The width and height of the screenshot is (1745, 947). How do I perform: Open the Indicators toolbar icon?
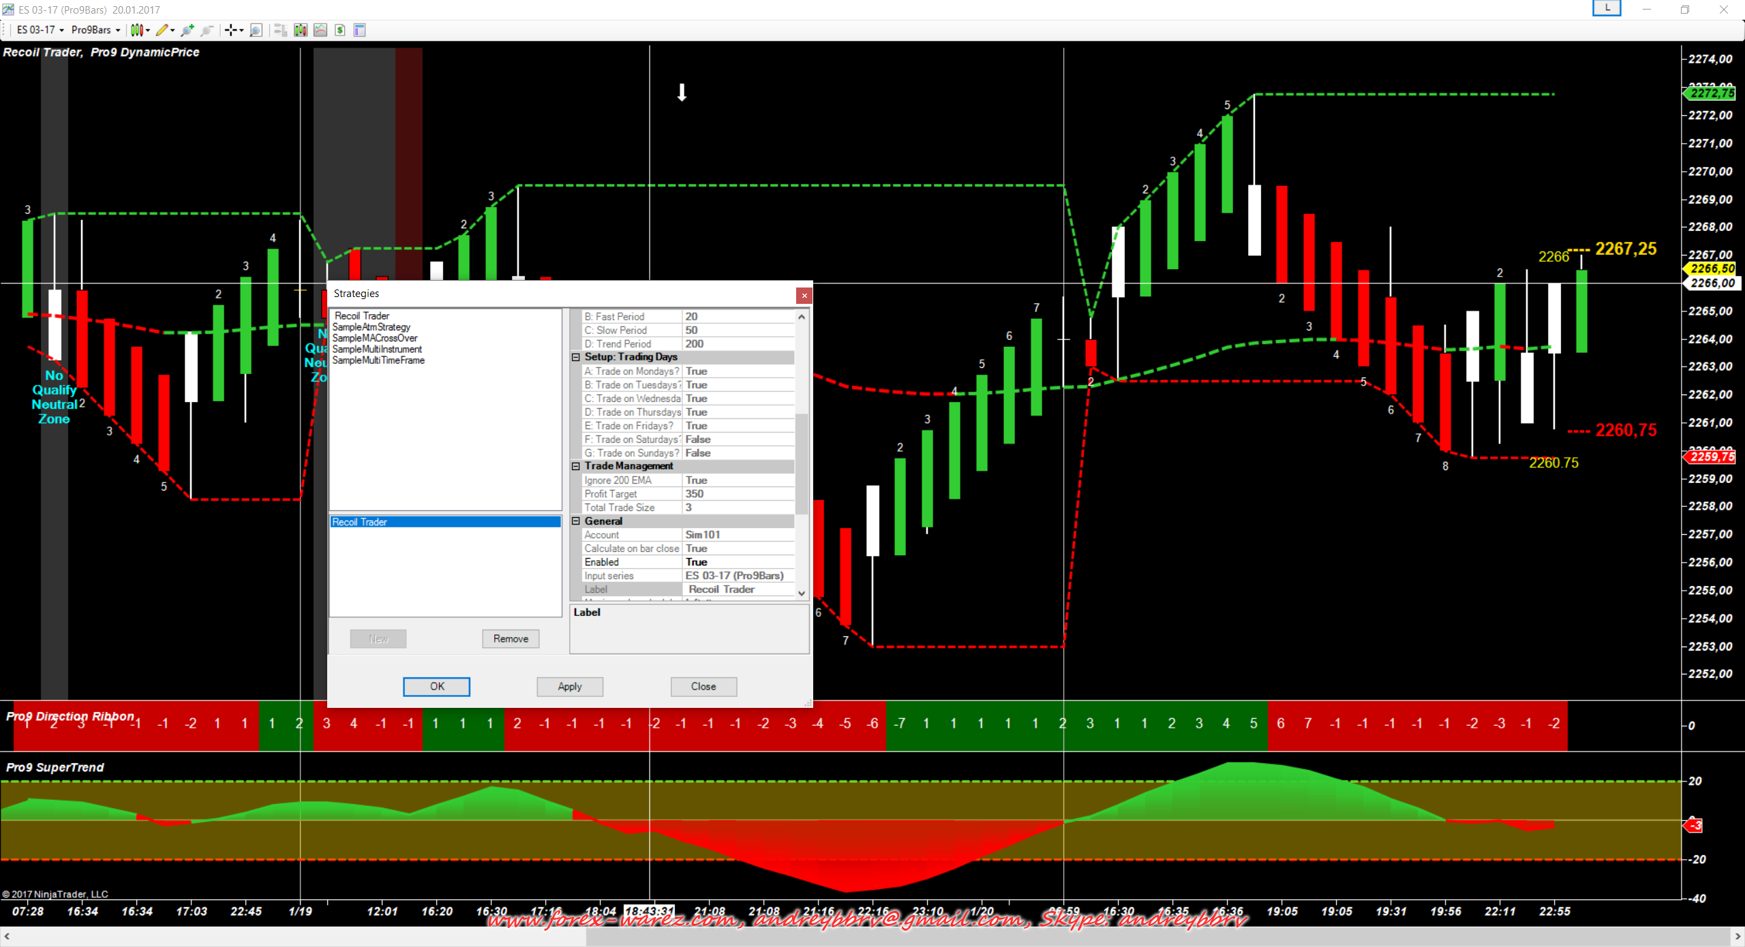tap(320, 30)
